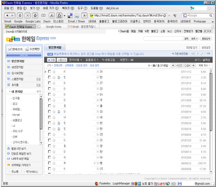Click the mailbox storage usage bar

(x=24, y=55)
